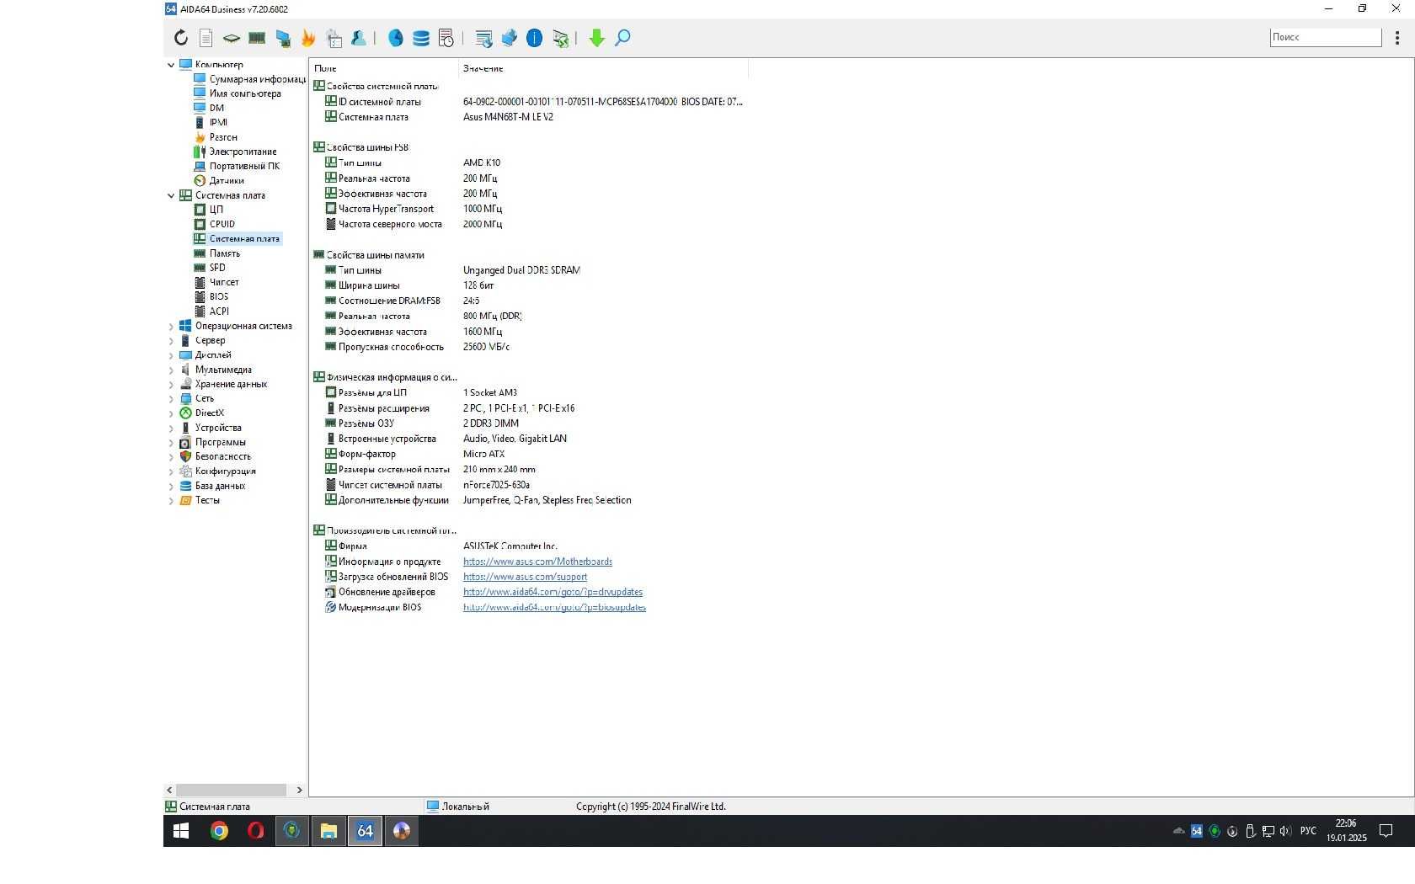Expand the Дисплей tree node
Viewport: 1415px width, 884px height.
171,355
